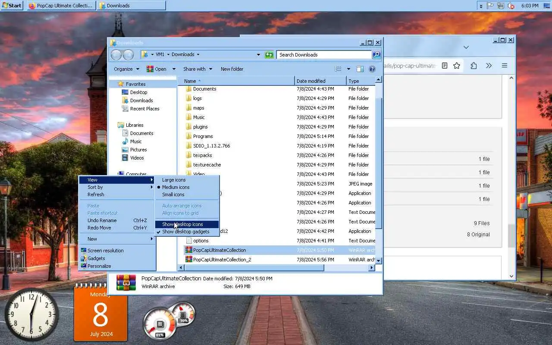Viewport: 552px width, 345px height.
Task: Click the Search Downloads input field
Action: [x=324, y=55]
